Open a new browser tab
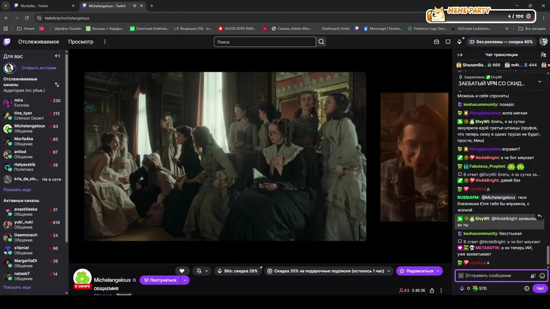The width and height of the screenshot is (550, 309). pyautogui.click(x=152, y=6)
